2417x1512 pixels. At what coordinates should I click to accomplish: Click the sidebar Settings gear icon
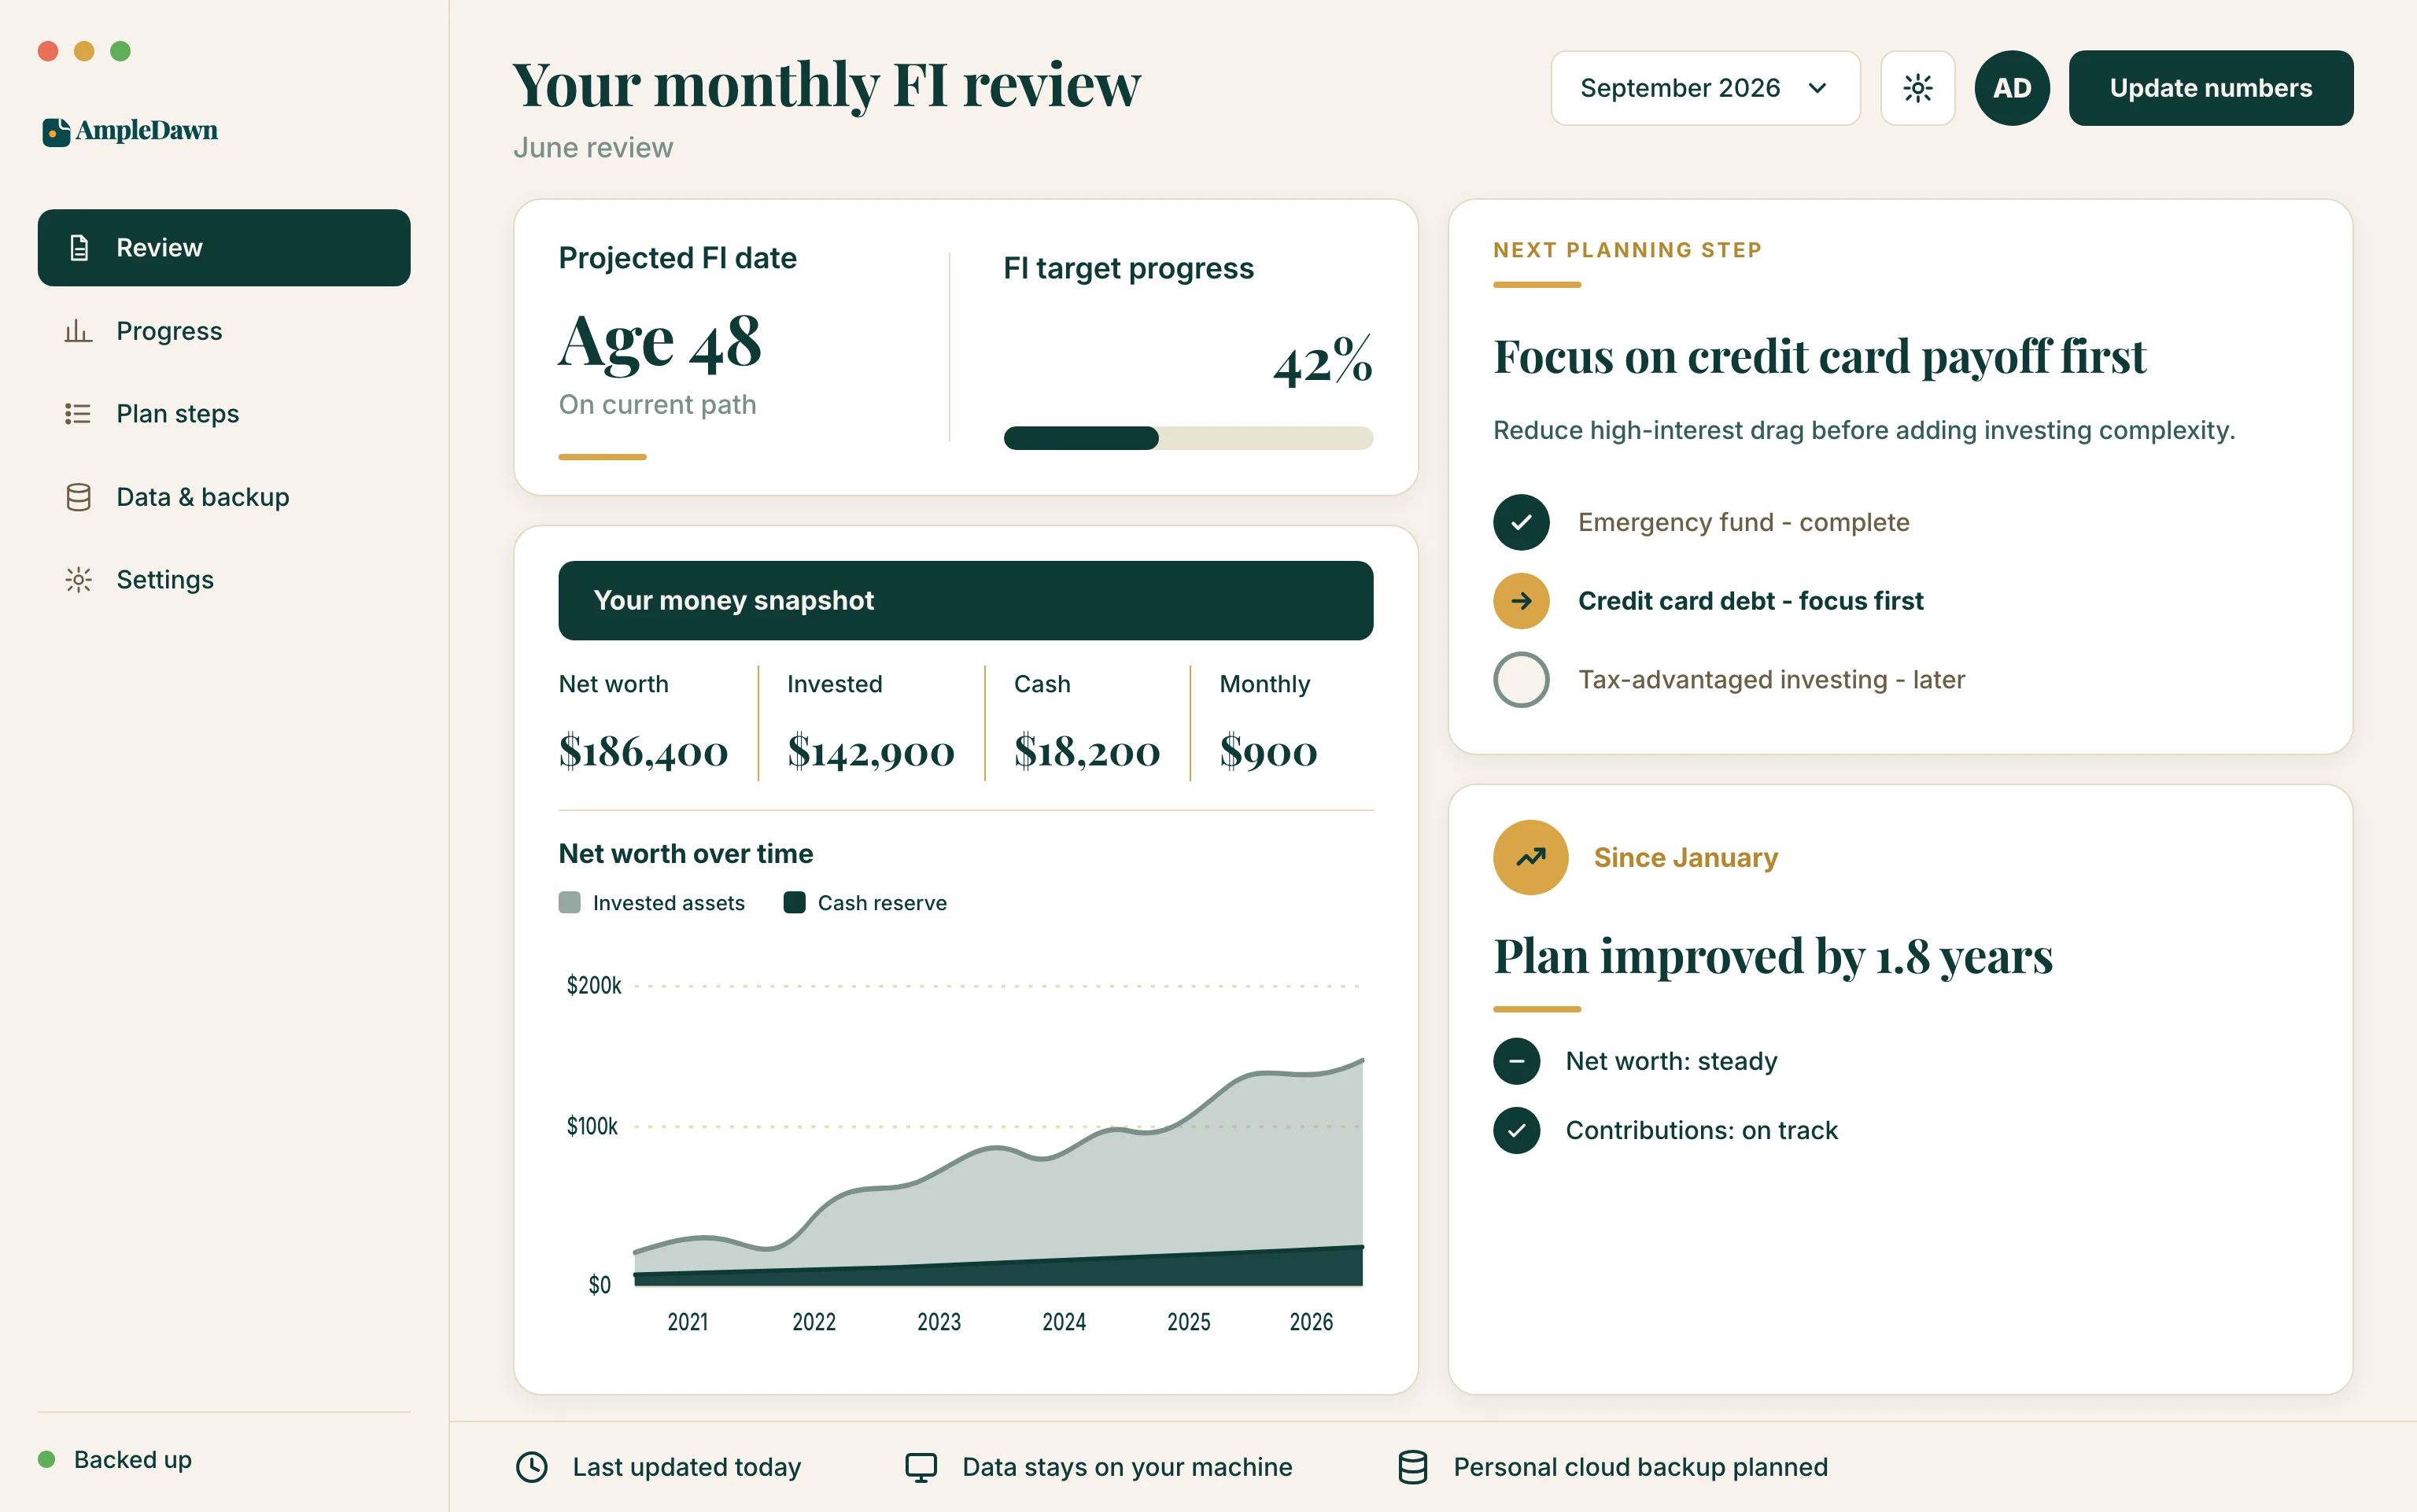click(78, 580)
